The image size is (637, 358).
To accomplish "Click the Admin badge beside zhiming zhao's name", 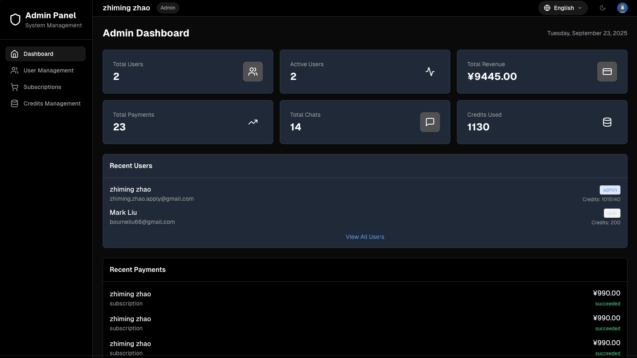I will pyautogui.click(x=168, y=7).
